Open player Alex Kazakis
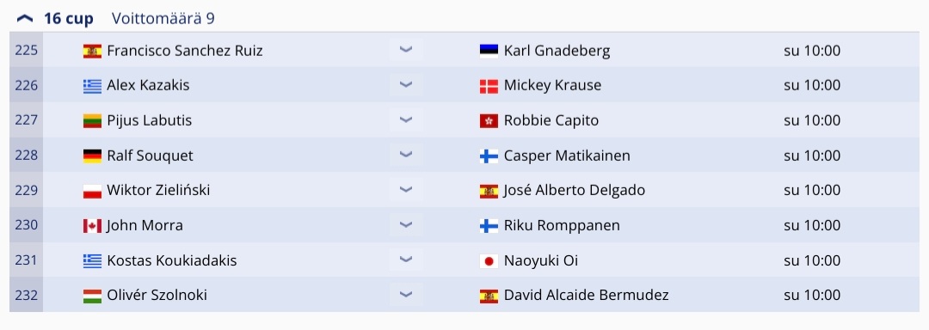The image size is (929, 330). coord(148,85)
